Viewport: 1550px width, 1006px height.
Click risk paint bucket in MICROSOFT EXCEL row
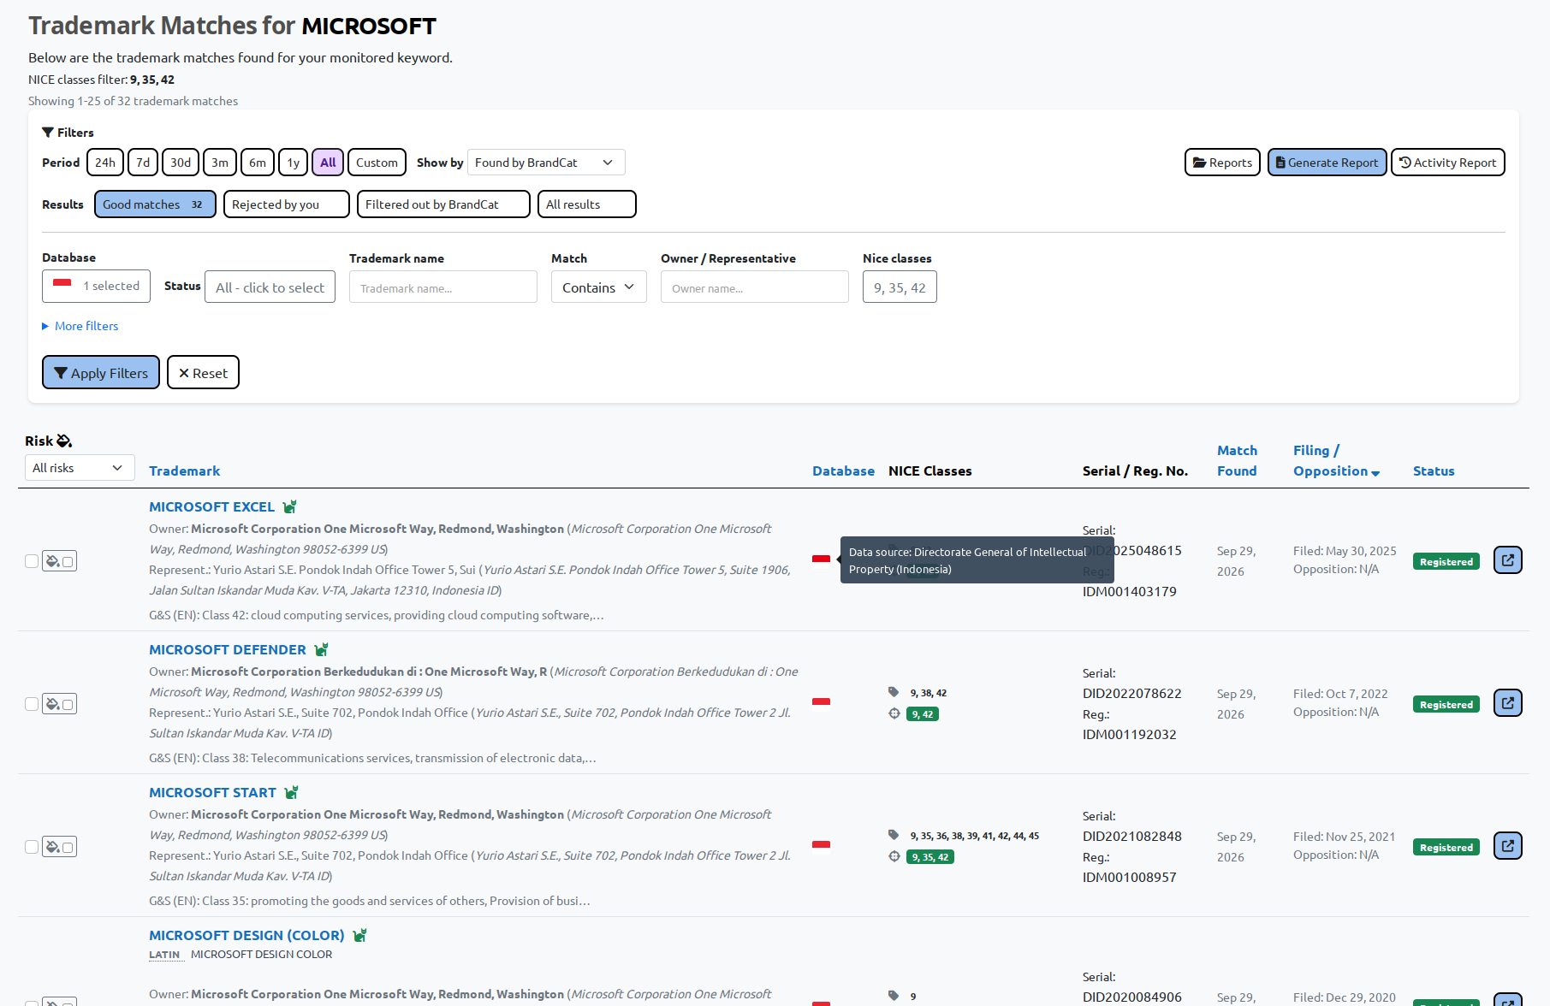[52, 561]
